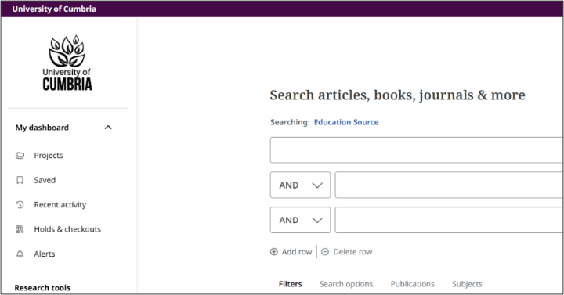Click the My dashboard heading

(x=42, y=128)
